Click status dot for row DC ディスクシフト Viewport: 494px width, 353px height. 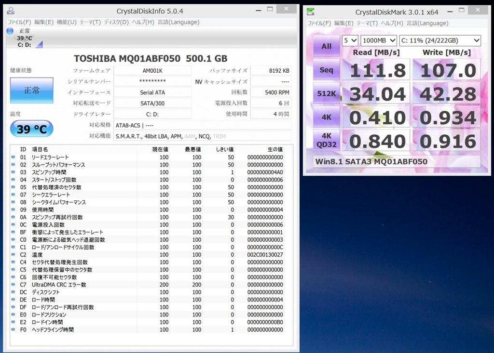pos(13,292)
